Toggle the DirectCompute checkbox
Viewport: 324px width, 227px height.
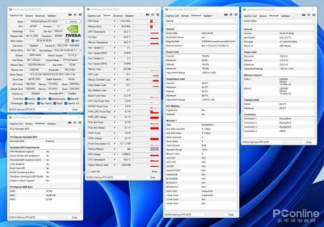50,99
